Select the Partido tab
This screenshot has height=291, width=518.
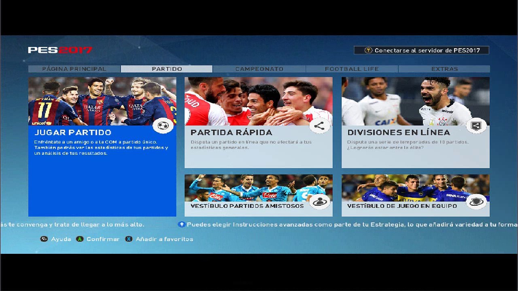tap(167, 69)
